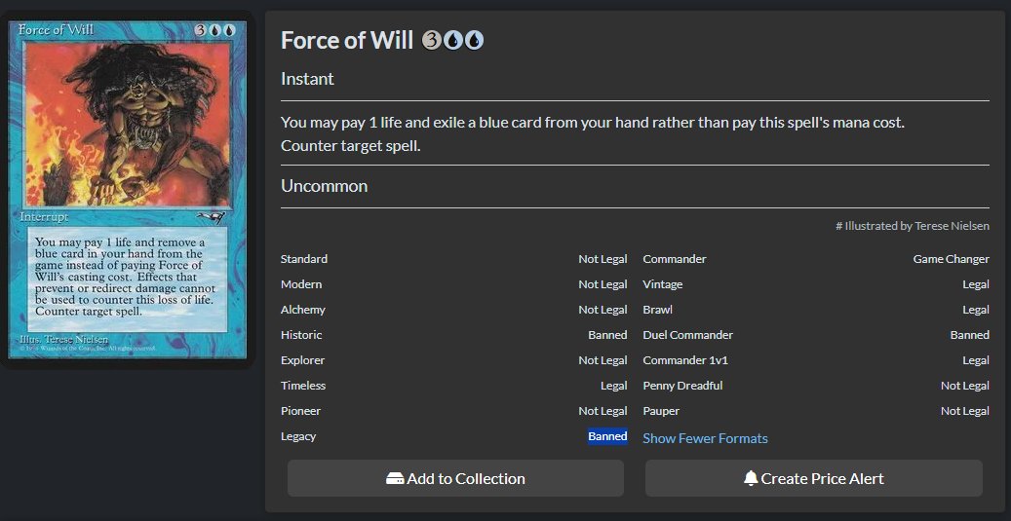Click the Legacy format label
This screenshot has height=521, width=1011.
[x=298, y=436]
